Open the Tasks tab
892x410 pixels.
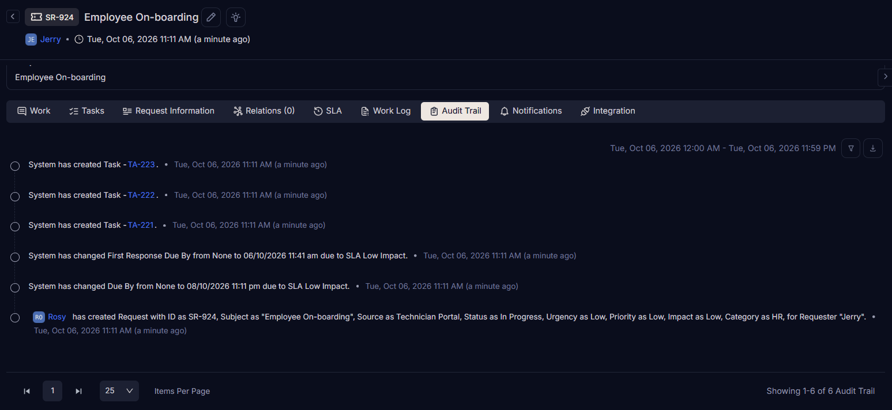point(86,111)
